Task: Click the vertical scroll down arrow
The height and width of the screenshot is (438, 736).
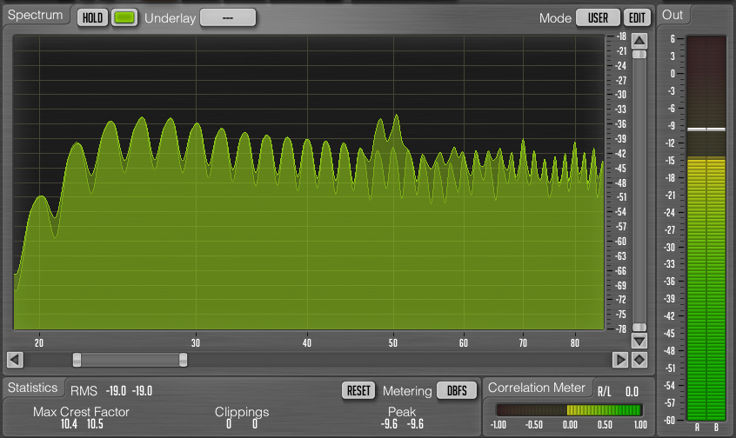Action: (x=639, y=341)
